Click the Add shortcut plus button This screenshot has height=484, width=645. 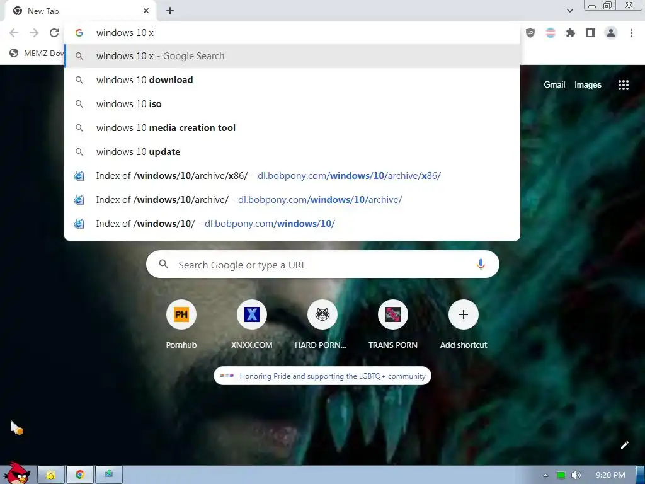point(463,314)
